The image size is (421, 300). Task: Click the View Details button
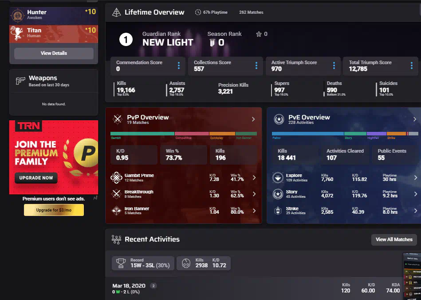54,53
